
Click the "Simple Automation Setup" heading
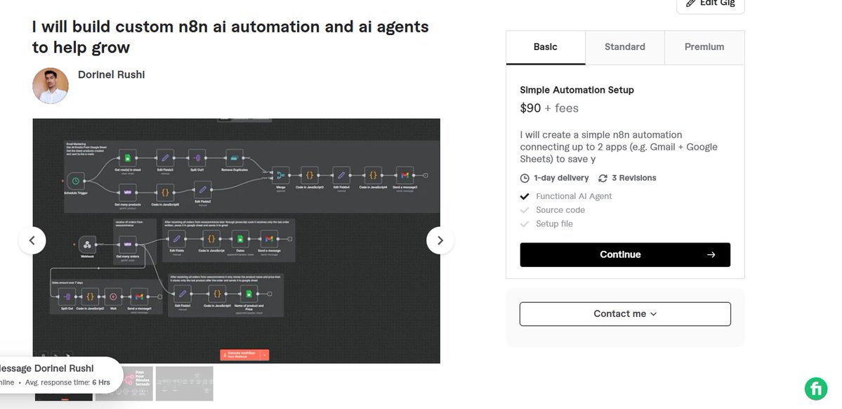coord(577,90)
